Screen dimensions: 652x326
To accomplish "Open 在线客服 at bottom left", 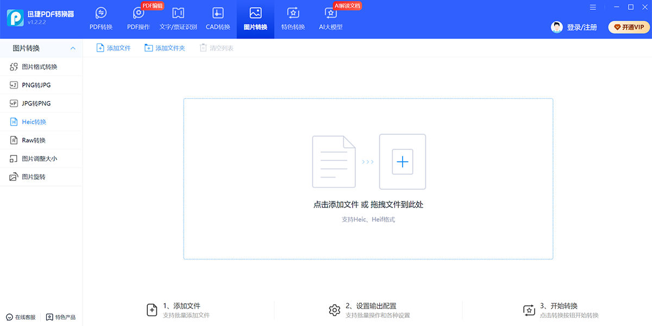I will click(21, 317).
